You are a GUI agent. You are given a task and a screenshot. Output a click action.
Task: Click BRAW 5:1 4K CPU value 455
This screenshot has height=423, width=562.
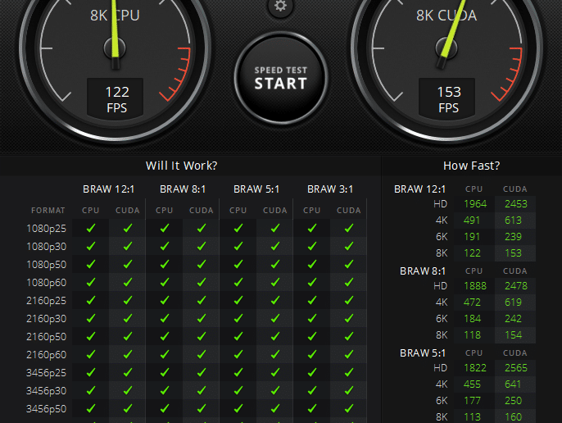click(x=472, y=384)
